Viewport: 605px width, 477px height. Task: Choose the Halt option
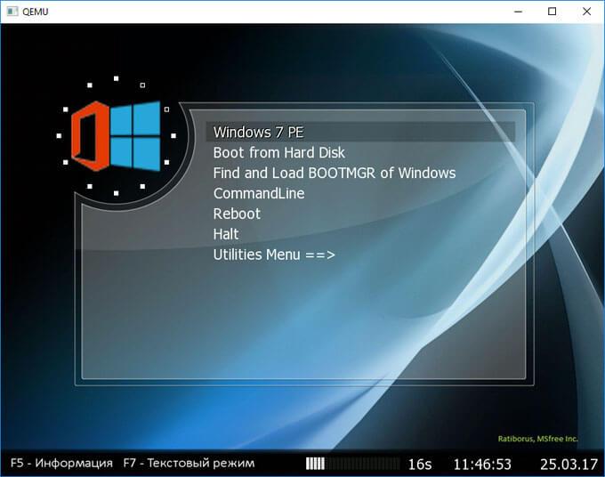[x=226, y=234]
